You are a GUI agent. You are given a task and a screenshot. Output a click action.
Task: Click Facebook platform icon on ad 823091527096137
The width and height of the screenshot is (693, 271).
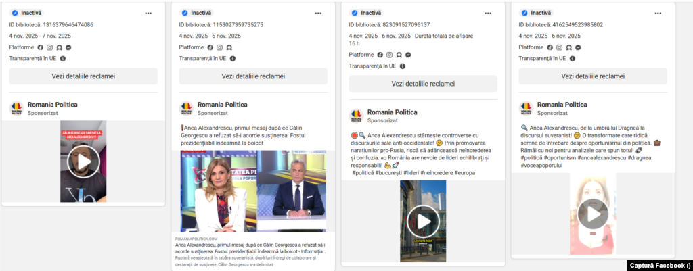coord(380,55)
